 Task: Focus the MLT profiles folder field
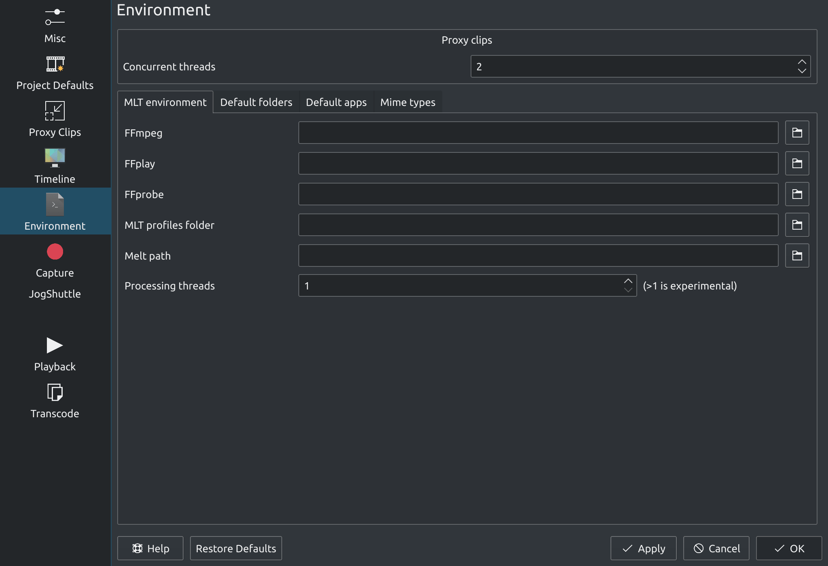coord(538,225)
